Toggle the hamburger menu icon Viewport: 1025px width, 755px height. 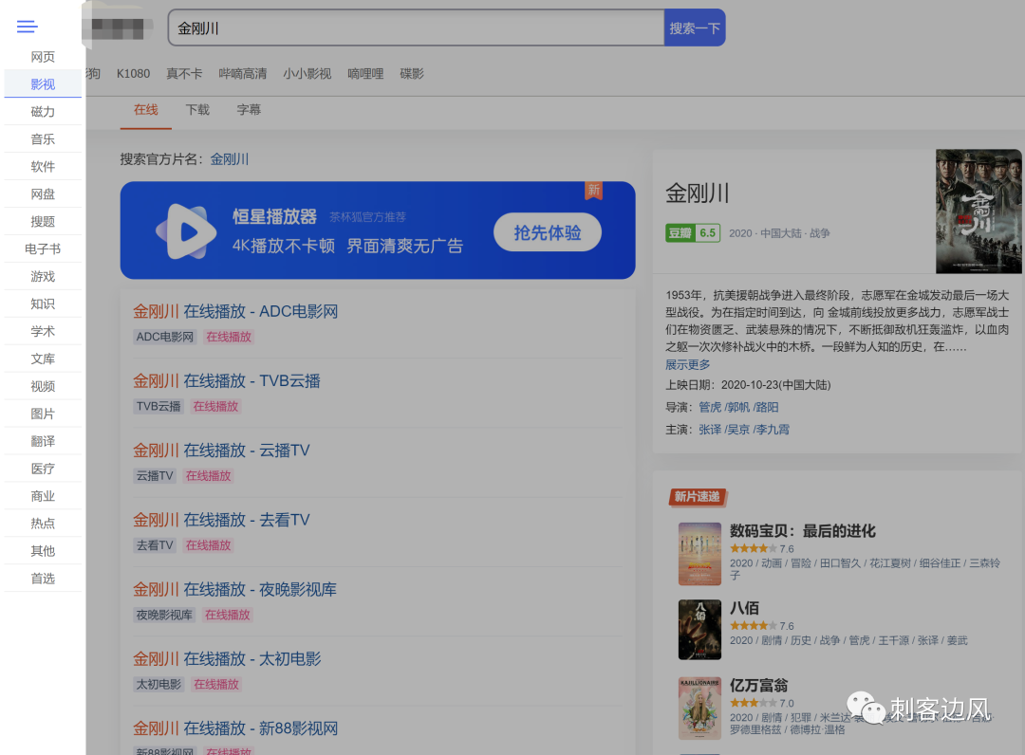coord(27,27)
